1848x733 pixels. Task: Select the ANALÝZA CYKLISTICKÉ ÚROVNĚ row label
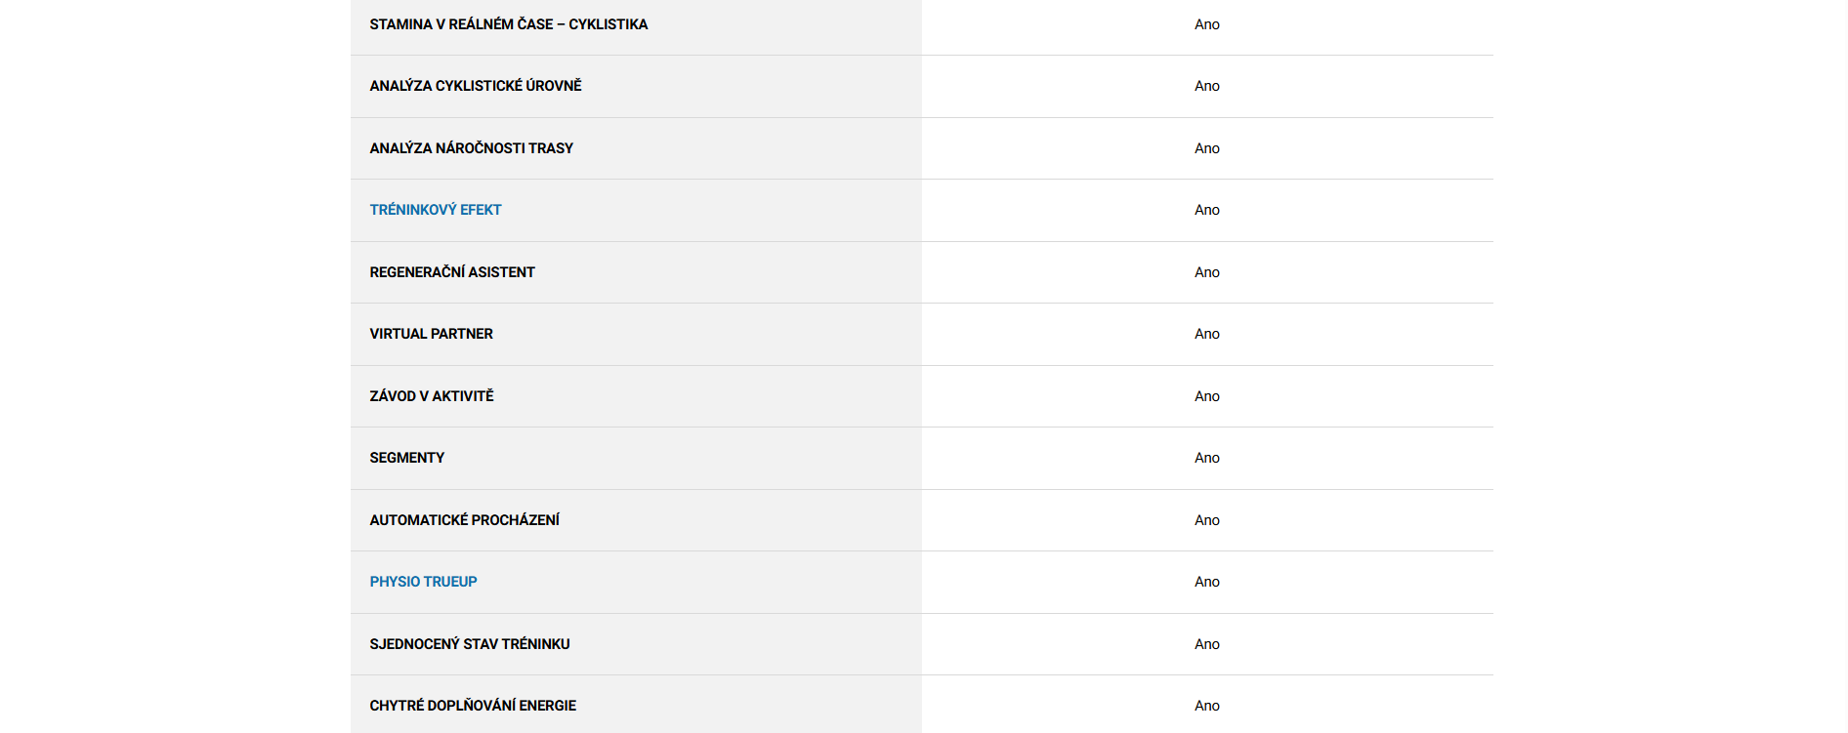475,86
